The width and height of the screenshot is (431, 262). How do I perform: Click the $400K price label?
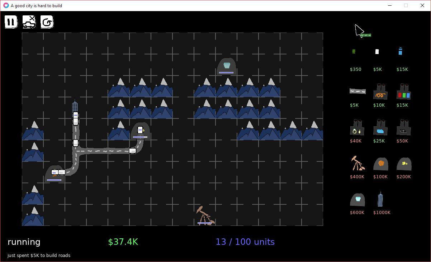[x=357, y=177]
